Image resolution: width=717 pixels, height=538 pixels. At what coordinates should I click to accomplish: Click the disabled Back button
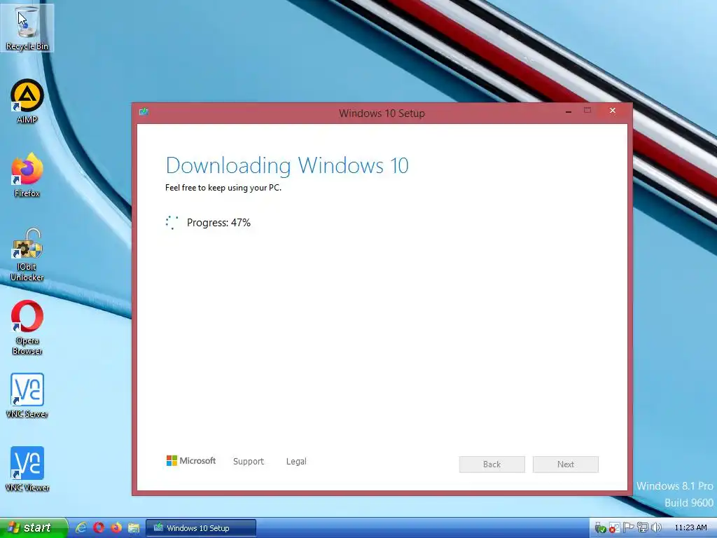coord(492,464)
